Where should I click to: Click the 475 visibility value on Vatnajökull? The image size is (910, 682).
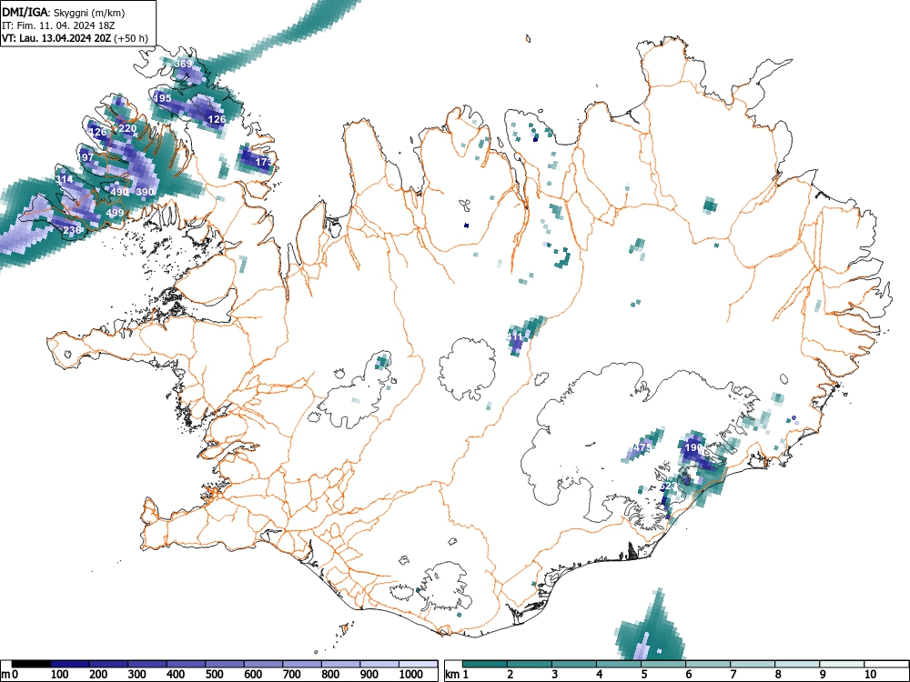642,447
